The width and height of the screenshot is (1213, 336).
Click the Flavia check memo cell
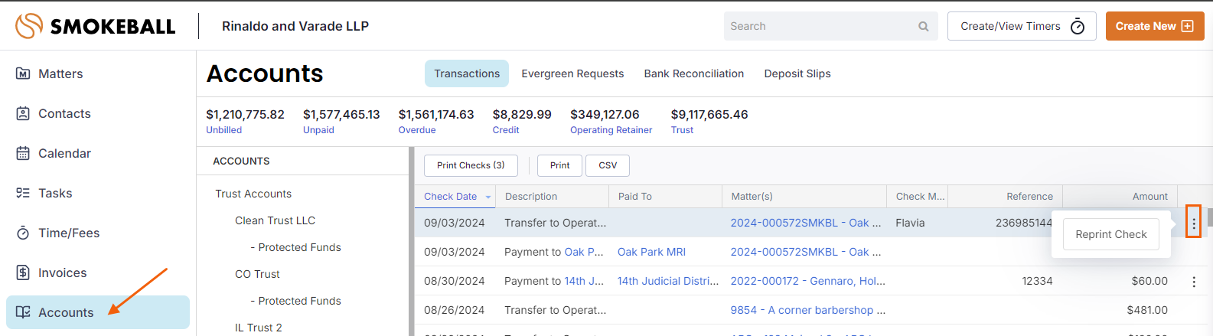(x=910, y=223)
